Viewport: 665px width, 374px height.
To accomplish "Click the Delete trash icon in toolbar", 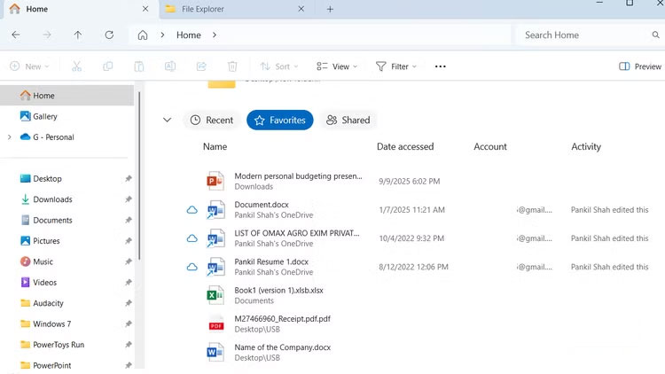I will pos(232,66).
